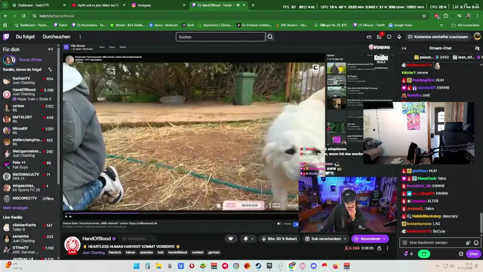Image resolution: width=483 pixels, height=272 pixels.
Task: Expand followed channels with Mehr anzeigen
Action: coord(15,208)
